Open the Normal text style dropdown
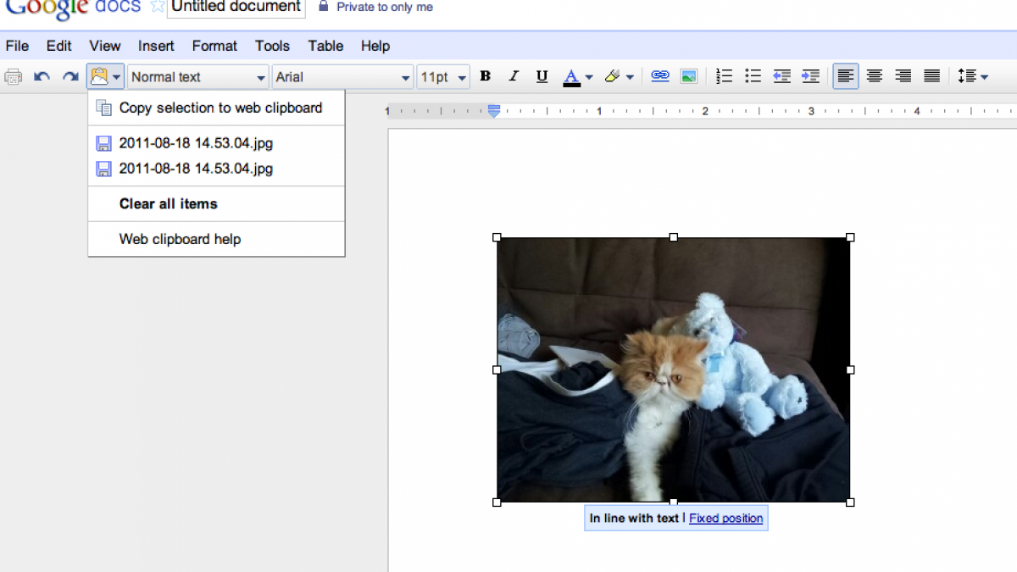 pos(198,77)
